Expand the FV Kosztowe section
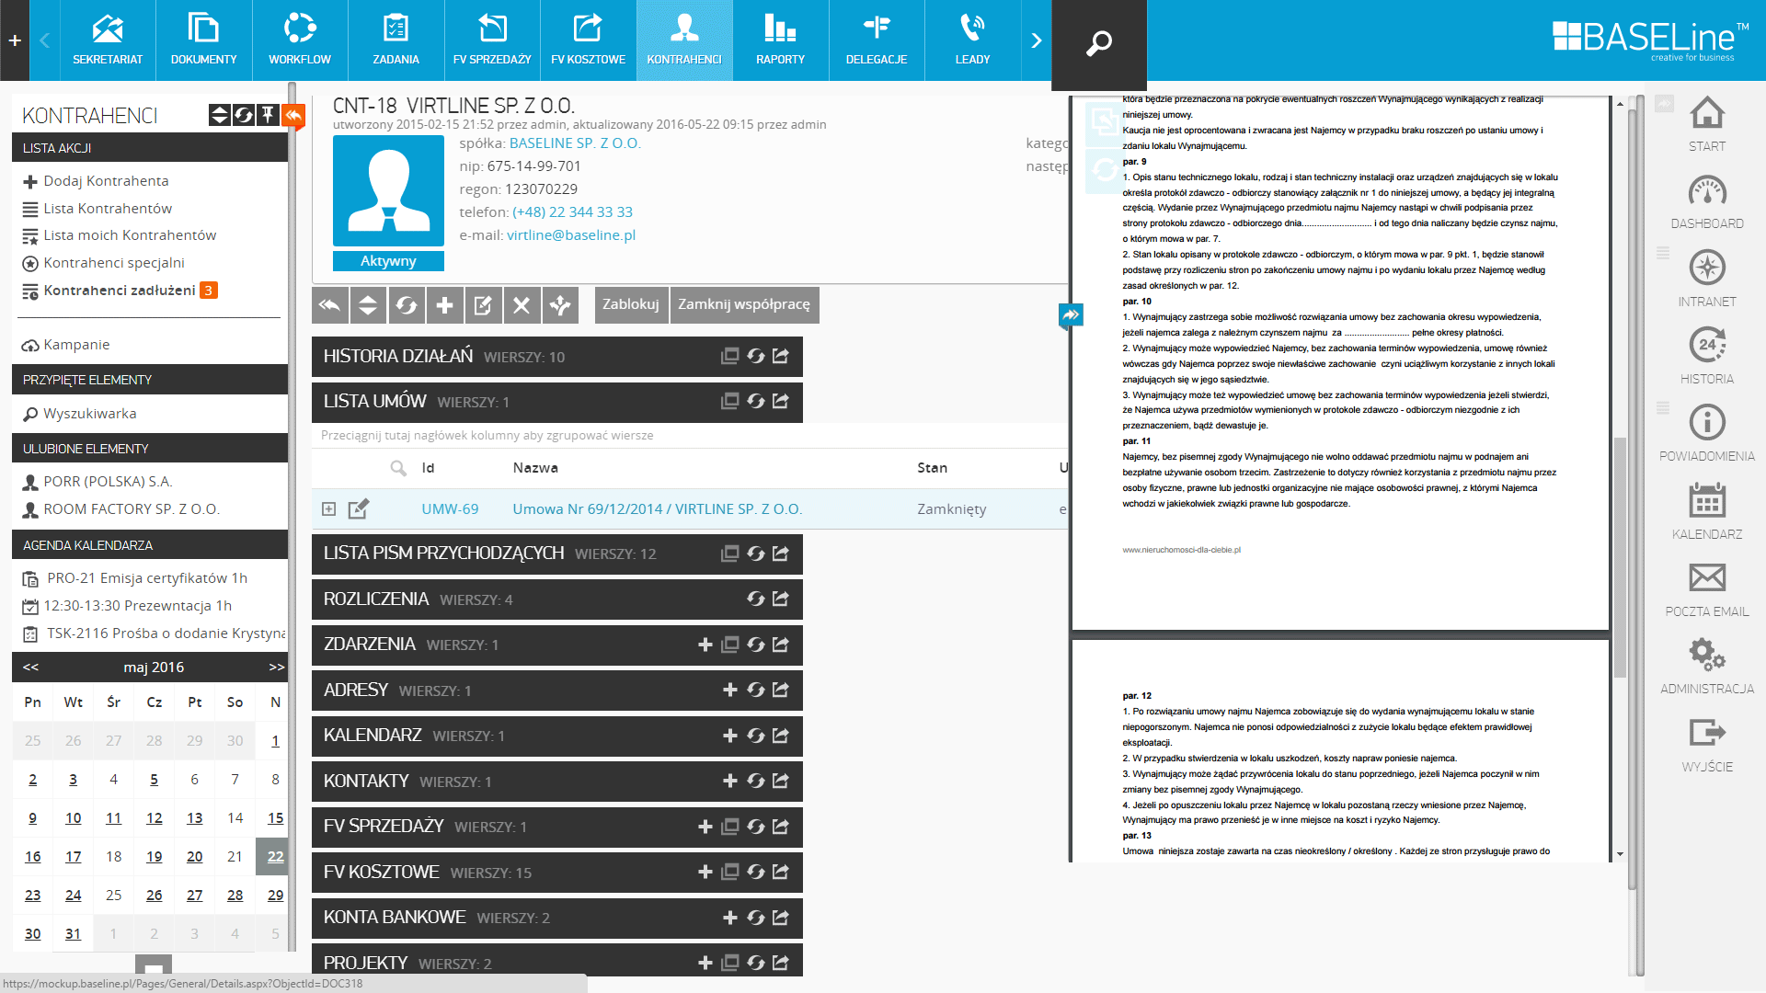The height and width of the screenshot is (993, 1766). point(556,872)
